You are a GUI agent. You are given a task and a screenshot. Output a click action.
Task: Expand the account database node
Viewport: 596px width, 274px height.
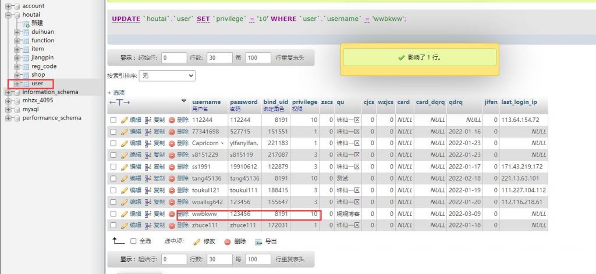(8, 6)
